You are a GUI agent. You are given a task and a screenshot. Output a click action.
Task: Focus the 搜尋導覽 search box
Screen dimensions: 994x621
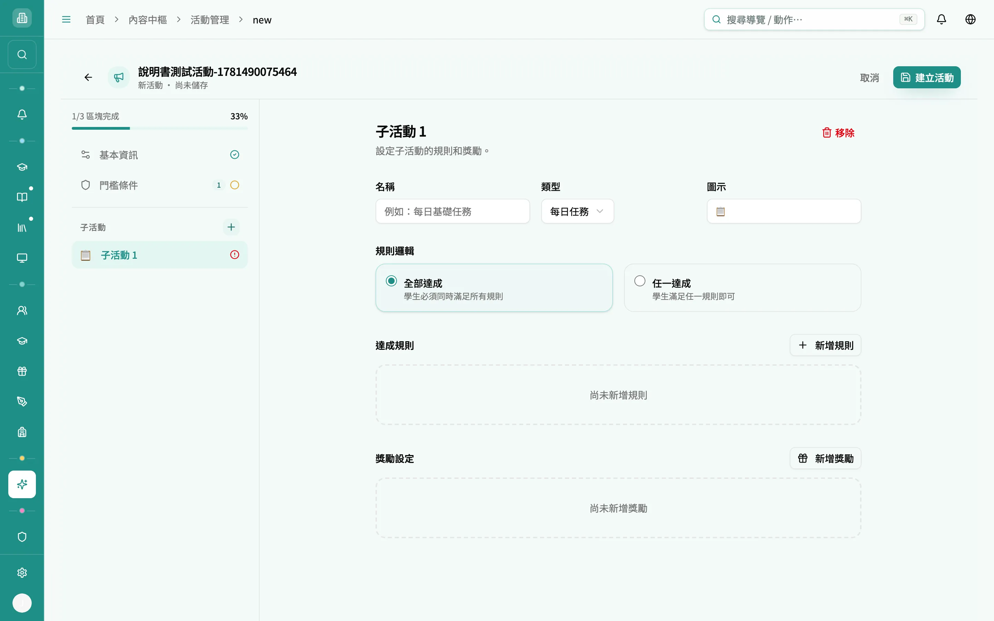click(x=814, y=19)
